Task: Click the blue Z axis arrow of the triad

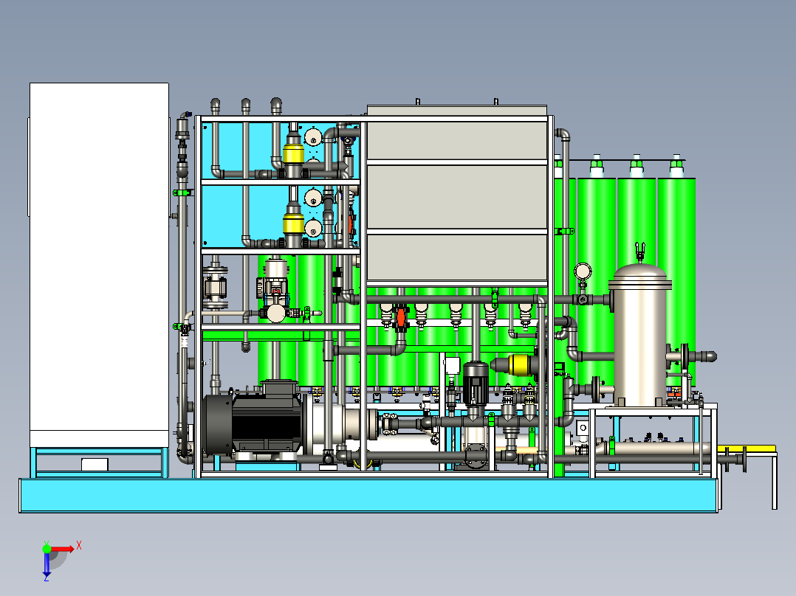Action: click(x=47, y=566)
